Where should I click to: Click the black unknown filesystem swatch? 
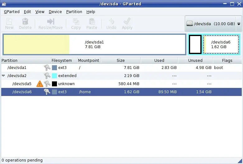click(54, 84)
